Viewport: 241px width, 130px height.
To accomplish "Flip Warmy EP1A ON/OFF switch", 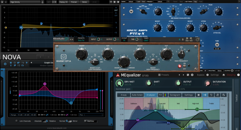I will point(185,66).
